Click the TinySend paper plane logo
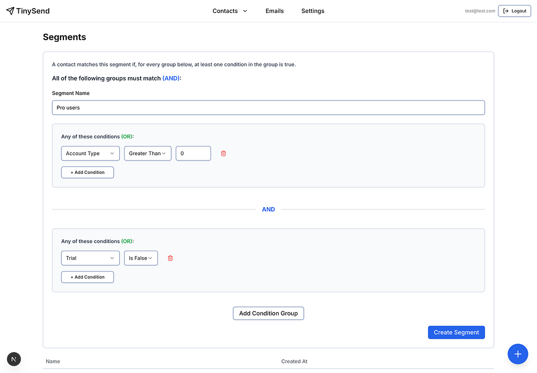Image resolution: width=537 pixels, height=373 pixels. 10,11
